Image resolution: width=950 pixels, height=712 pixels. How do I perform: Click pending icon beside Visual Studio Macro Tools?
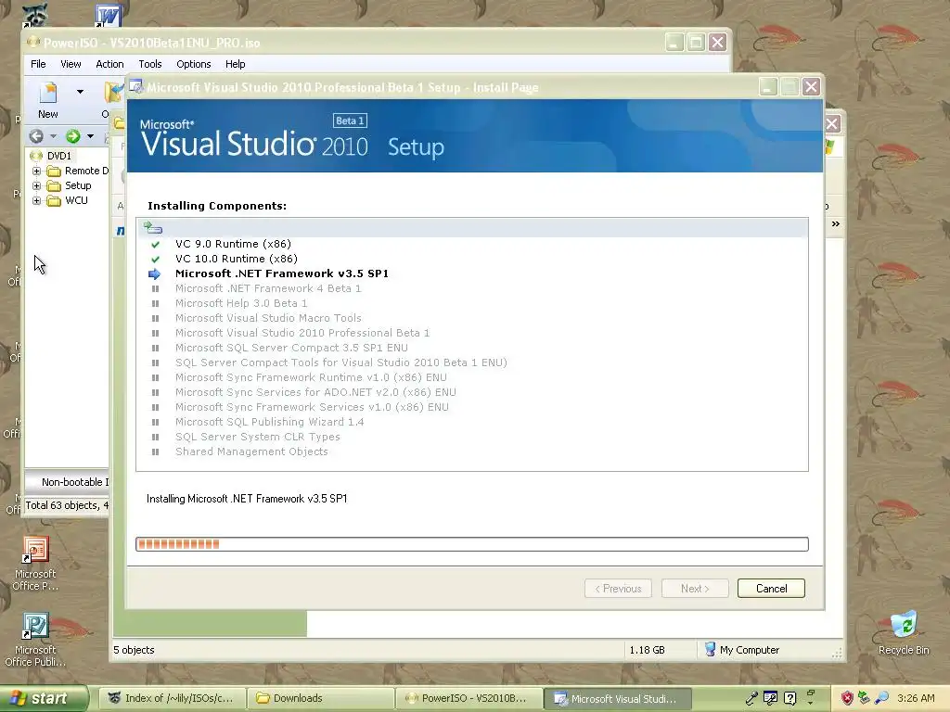click(155, 319)
